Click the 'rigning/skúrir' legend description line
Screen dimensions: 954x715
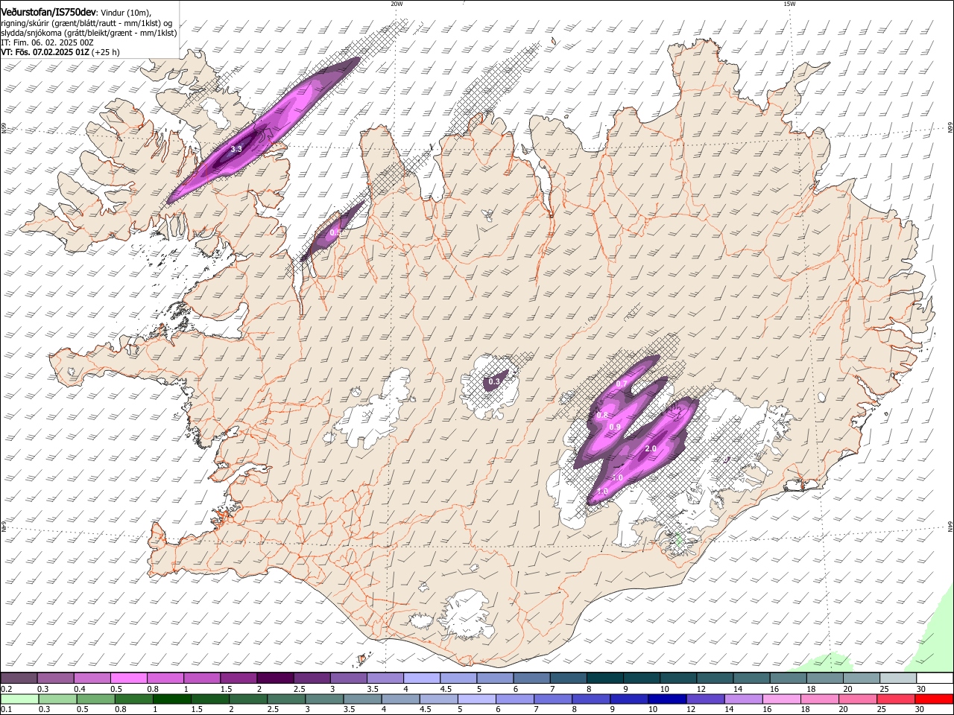87,22
